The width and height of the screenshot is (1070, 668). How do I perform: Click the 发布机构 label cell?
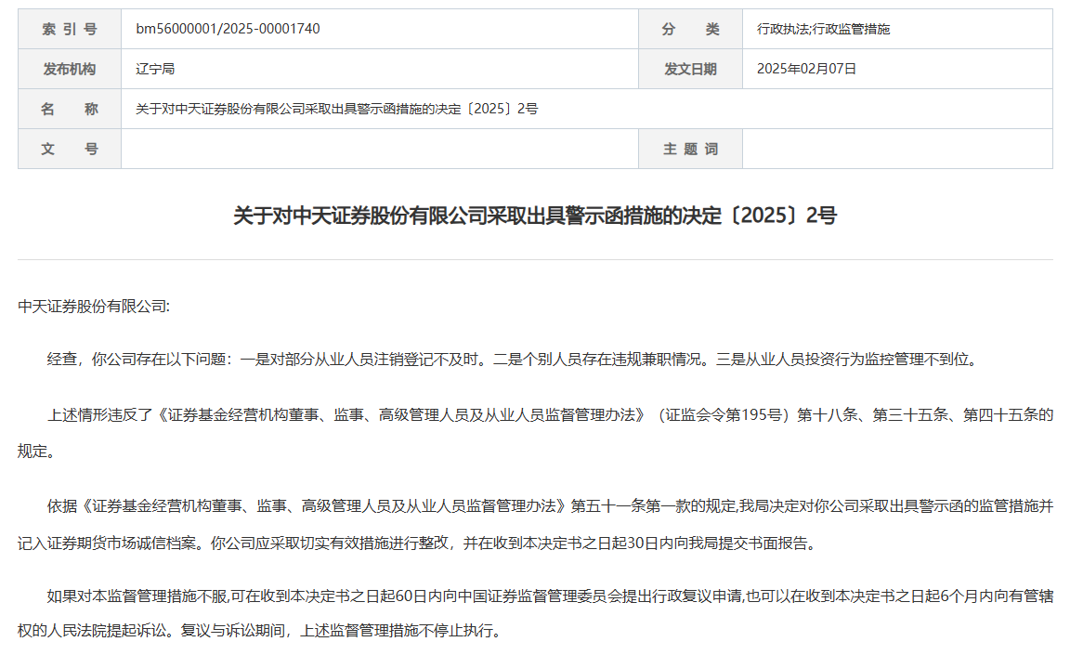70,69
